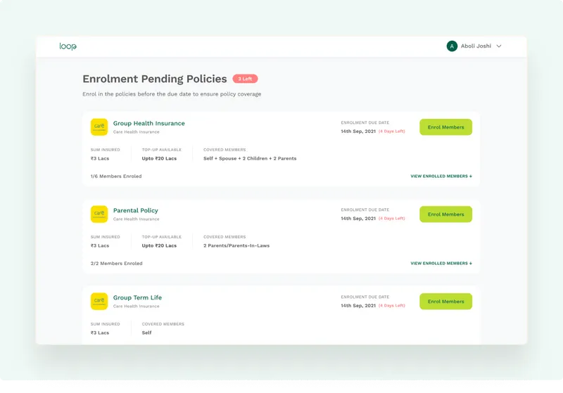
Task: Click the enrol before due date subtitle
Action: (172, 94)
